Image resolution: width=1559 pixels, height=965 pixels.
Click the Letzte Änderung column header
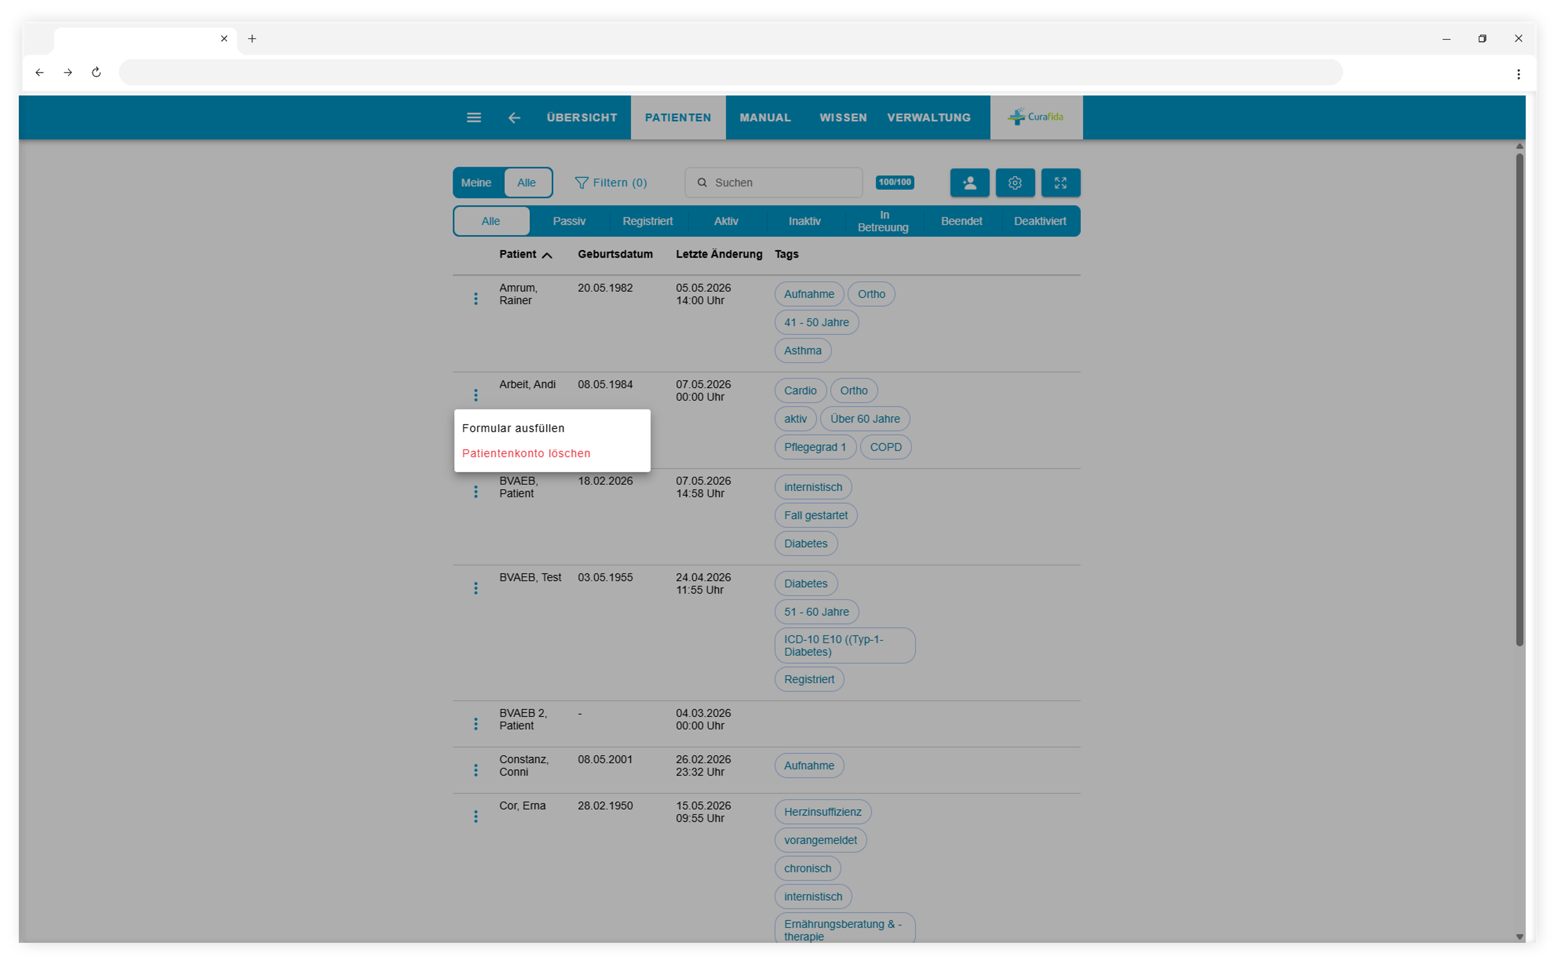click(719, 254)
